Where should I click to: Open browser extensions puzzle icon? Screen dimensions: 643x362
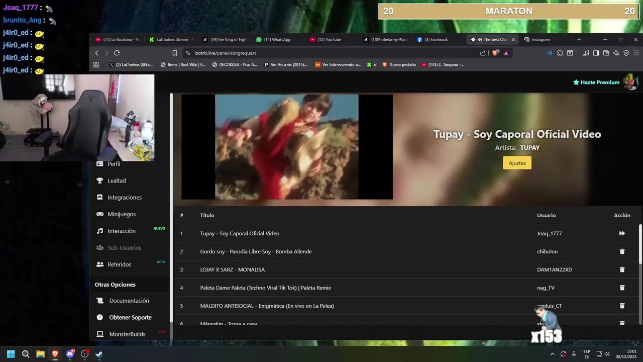click(560, 53)
